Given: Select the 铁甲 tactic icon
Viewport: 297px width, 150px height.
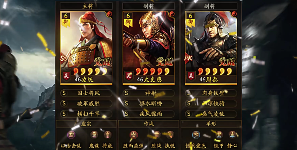Looking at the screenshot, I should pyautogui.click(x=219, y=135).
